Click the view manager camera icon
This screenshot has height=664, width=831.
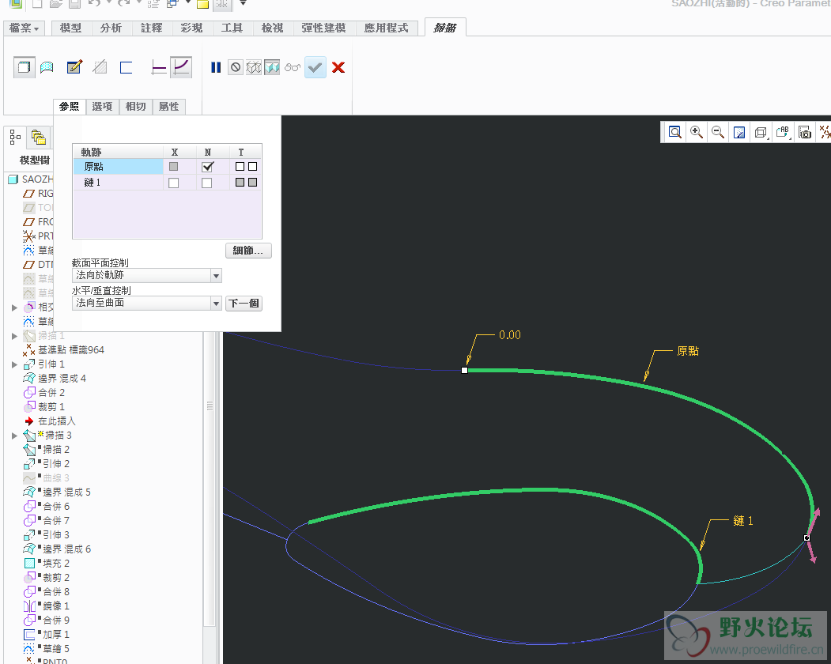(x=804, y=132)
